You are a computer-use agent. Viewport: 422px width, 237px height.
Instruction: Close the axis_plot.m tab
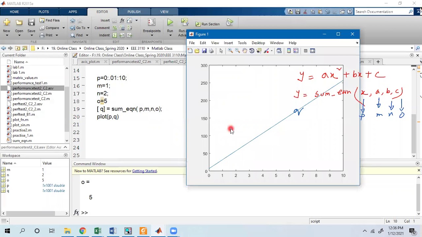(x=106, y=62)
